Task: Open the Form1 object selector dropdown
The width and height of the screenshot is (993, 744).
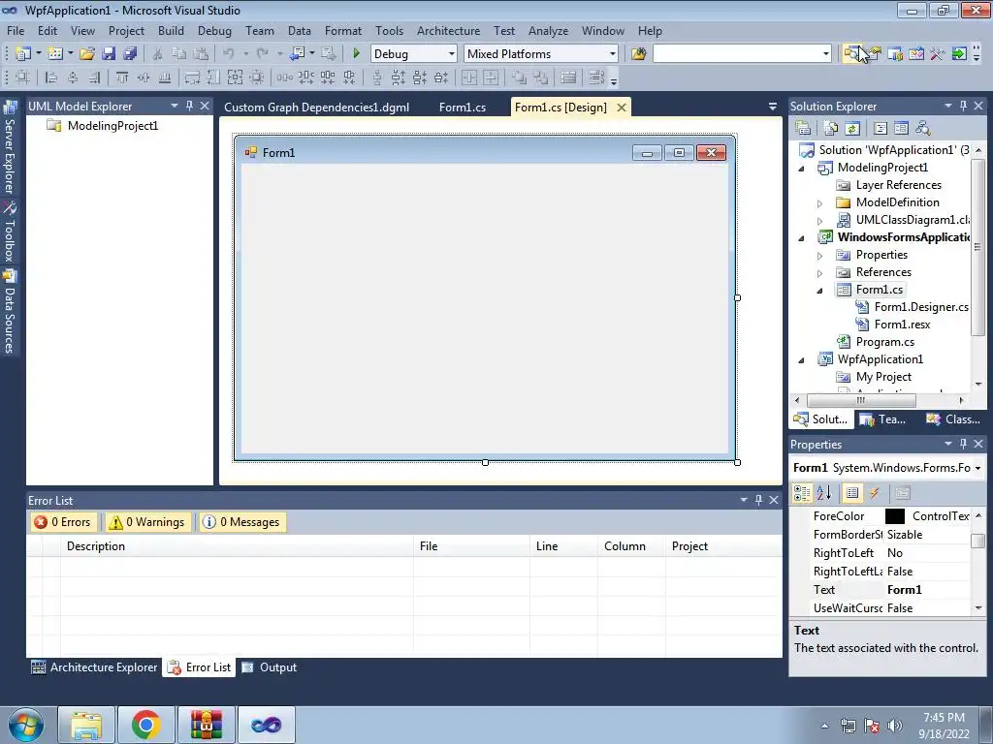Action: tap(977, 468)
